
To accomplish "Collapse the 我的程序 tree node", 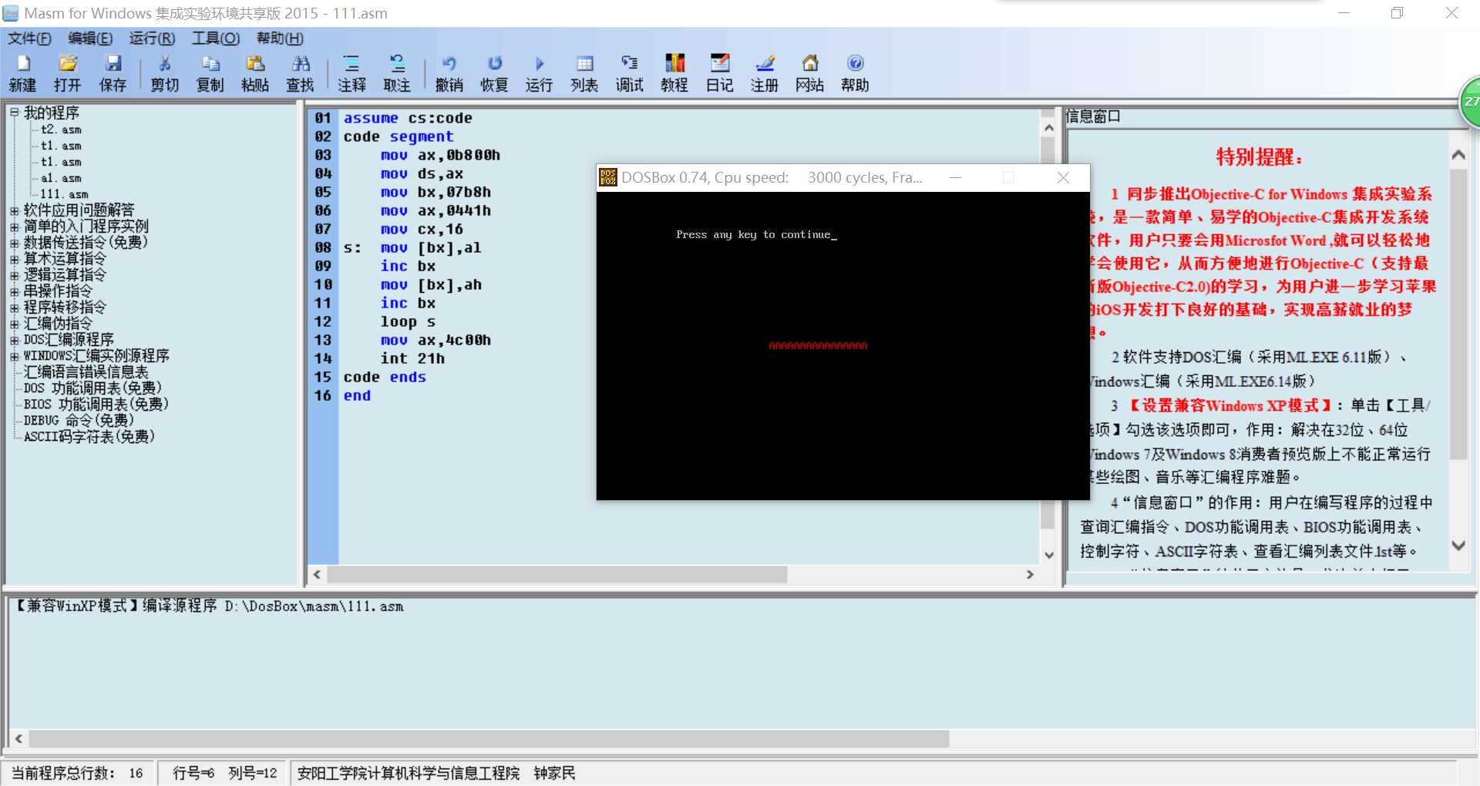I will [x=14, y=113].
